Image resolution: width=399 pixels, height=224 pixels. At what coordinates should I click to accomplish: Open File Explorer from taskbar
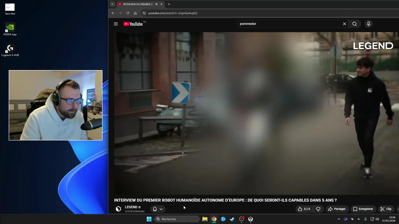[205, 219]
